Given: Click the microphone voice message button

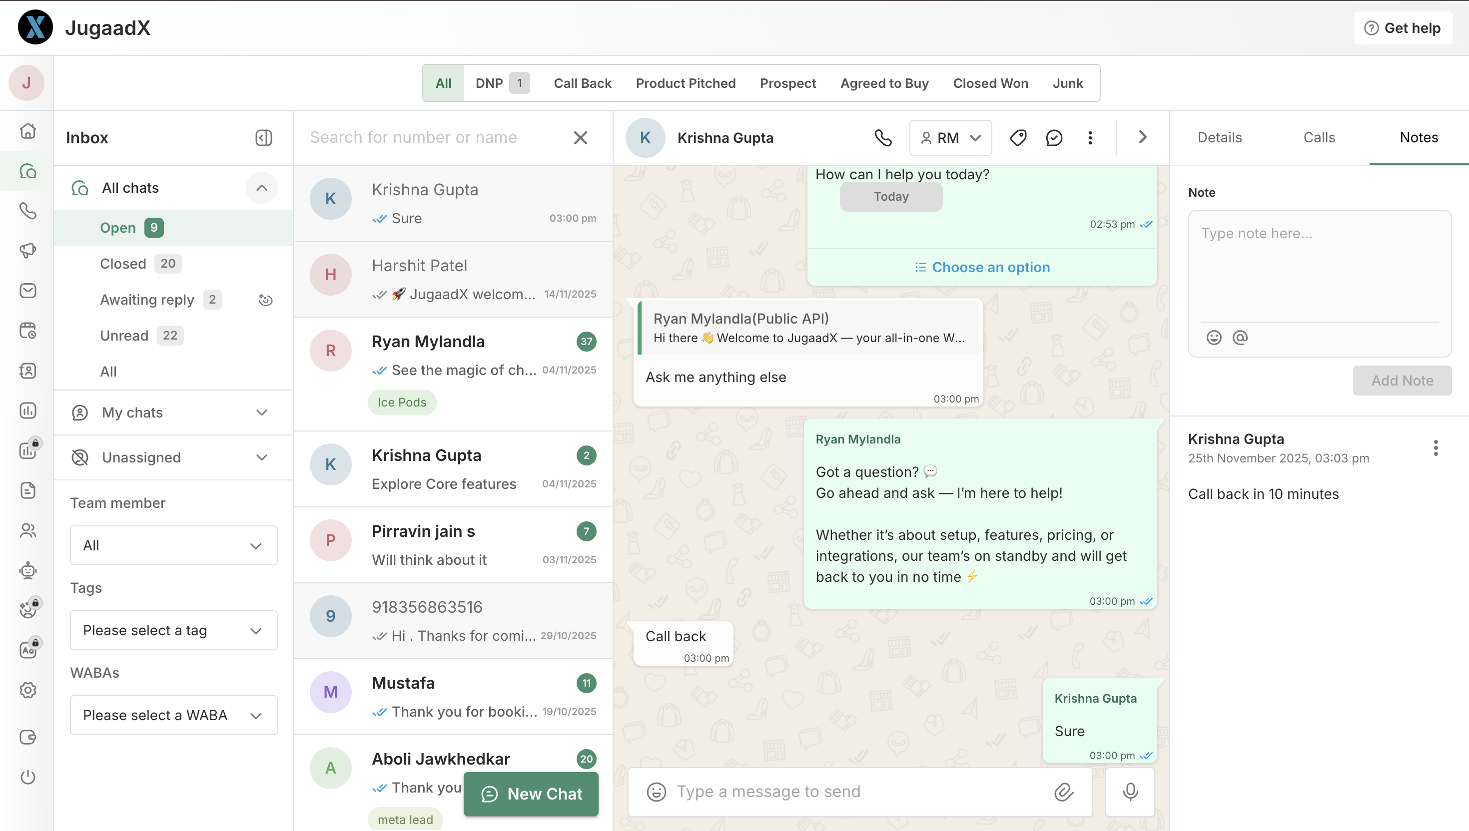Looking at the screenshot, I should 1130,792.
